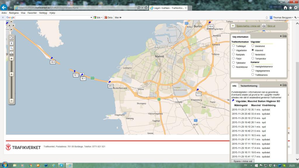
Task: Open the Google toolbar search dropdown arrow
Action: click(91, 17)
